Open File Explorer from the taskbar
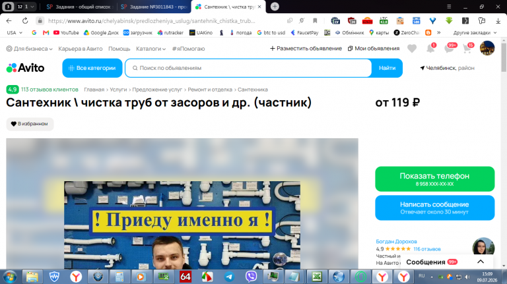 pyautogui.click(x=32, y=277)
